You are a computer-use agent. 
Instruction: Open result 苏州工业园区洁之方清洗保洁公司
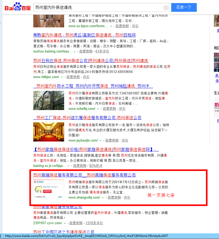(x=64, y=232)
